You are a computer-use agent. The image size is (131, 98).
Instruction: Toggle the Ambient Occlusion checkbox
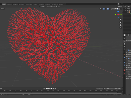coord(128,50)
